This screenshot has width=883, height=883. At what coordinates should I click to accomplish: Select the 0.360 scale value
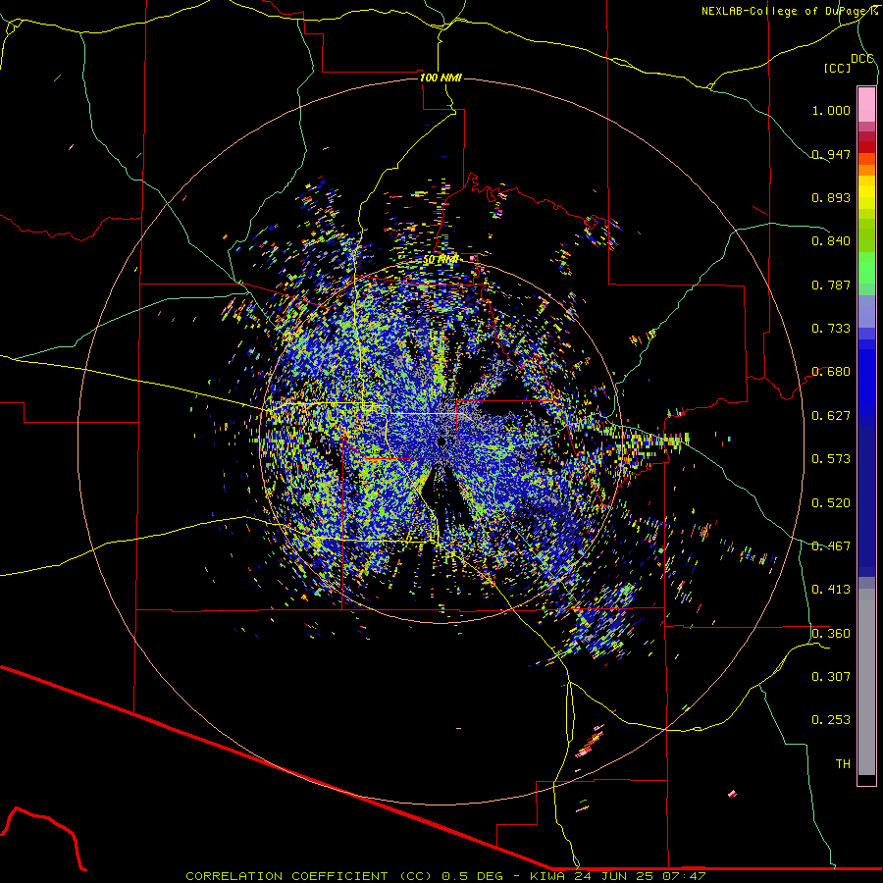[x=831, y=634]
